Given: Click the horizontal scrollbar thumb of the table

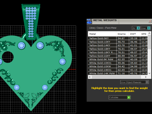Looking at the screenshot, I should pyautogui.click(x=116, y=77).
